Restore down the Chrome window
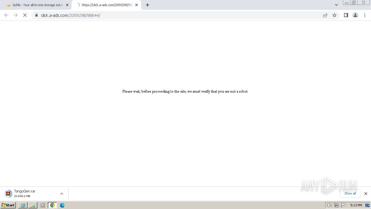Viewport: 371px width, 209px height. click(354, 2)
